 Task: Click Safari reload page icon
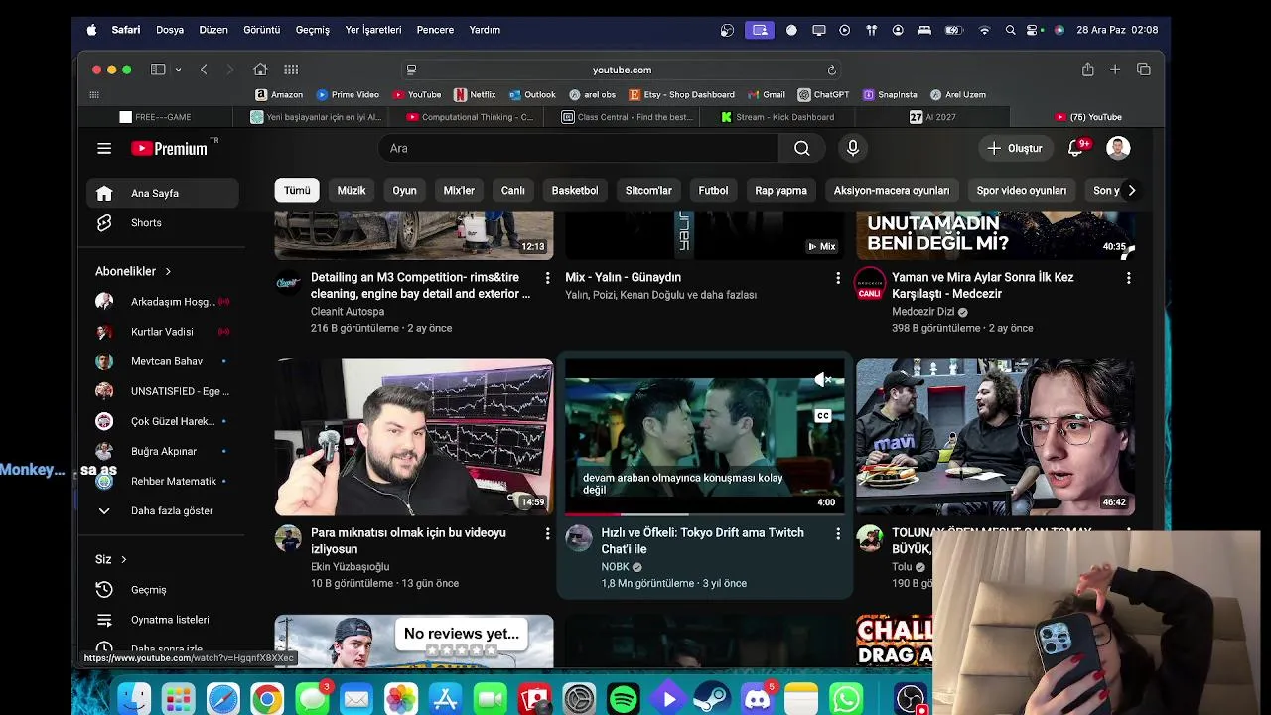click(832, 70)
